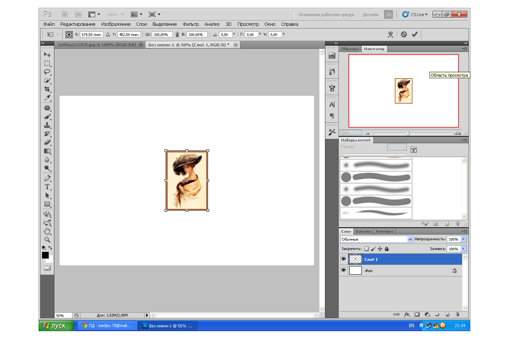
Task: Select the Quick Selection tool
Action: (47, 80)
